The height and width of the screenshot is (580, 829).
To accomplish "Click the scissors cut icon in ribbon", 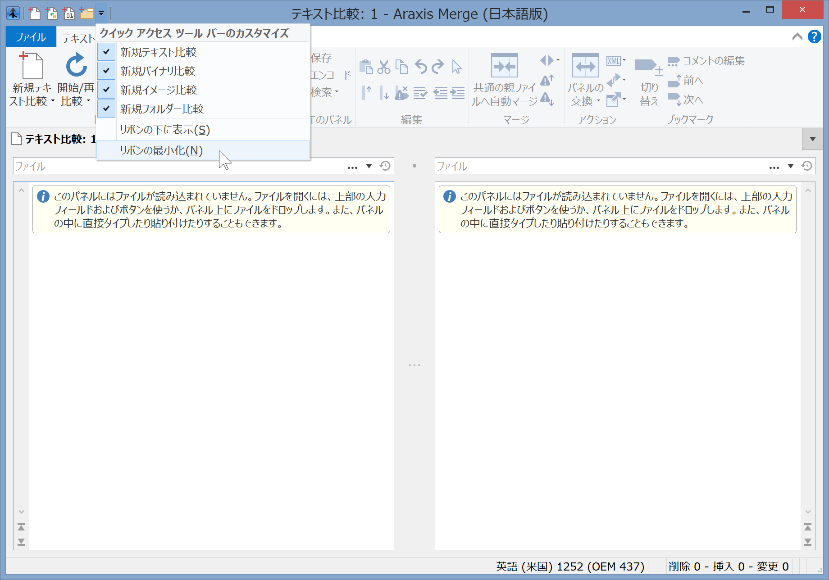I will (383, 67).
